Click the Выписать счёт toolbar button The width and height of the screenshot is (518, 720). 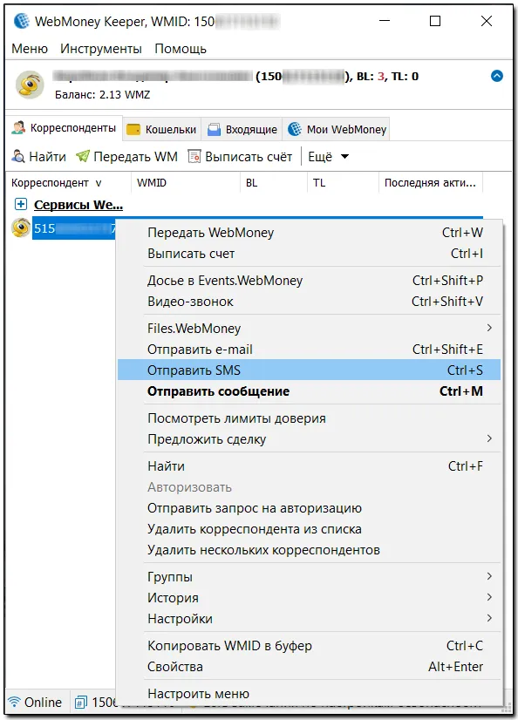pos(240,157)
